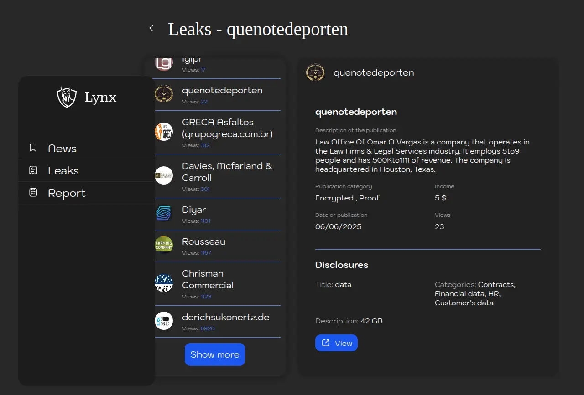584x395 pixels.
Task: Click the Rousseau farming company logo
Action: point(164,245)
